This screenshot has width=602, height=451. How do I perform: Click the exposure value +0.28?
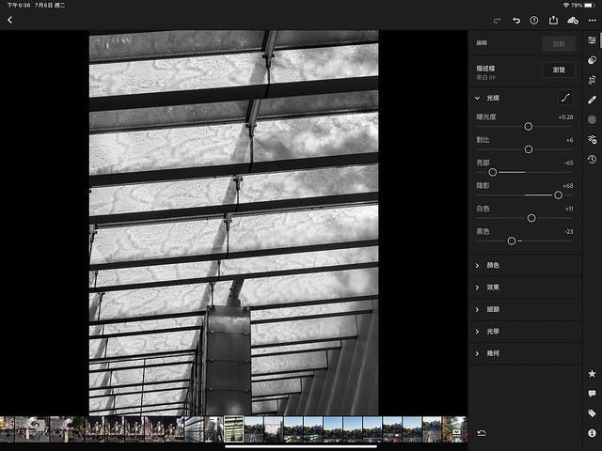click(x=565, y=117)
